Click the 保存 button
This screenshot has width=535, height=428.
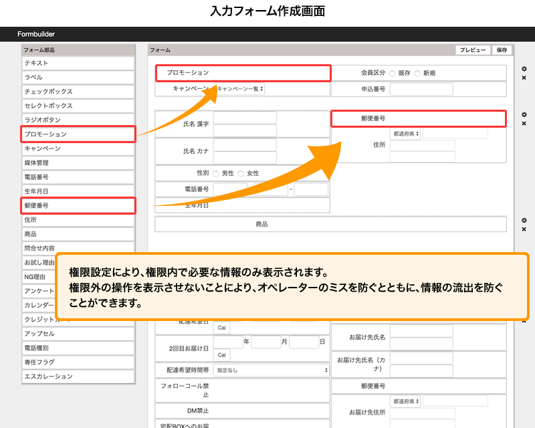click(502, 50)
